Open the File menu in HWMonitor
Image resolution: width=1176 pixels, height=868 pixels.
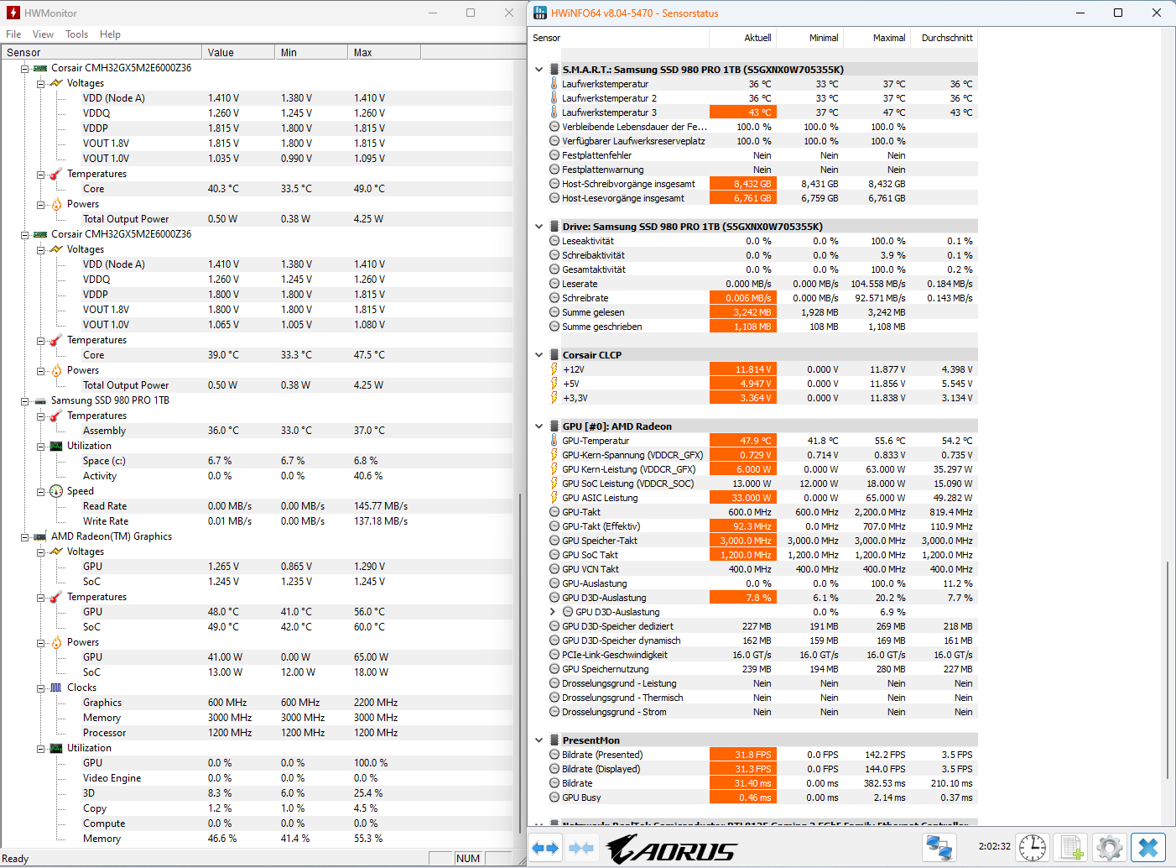(x=13, y=34)
